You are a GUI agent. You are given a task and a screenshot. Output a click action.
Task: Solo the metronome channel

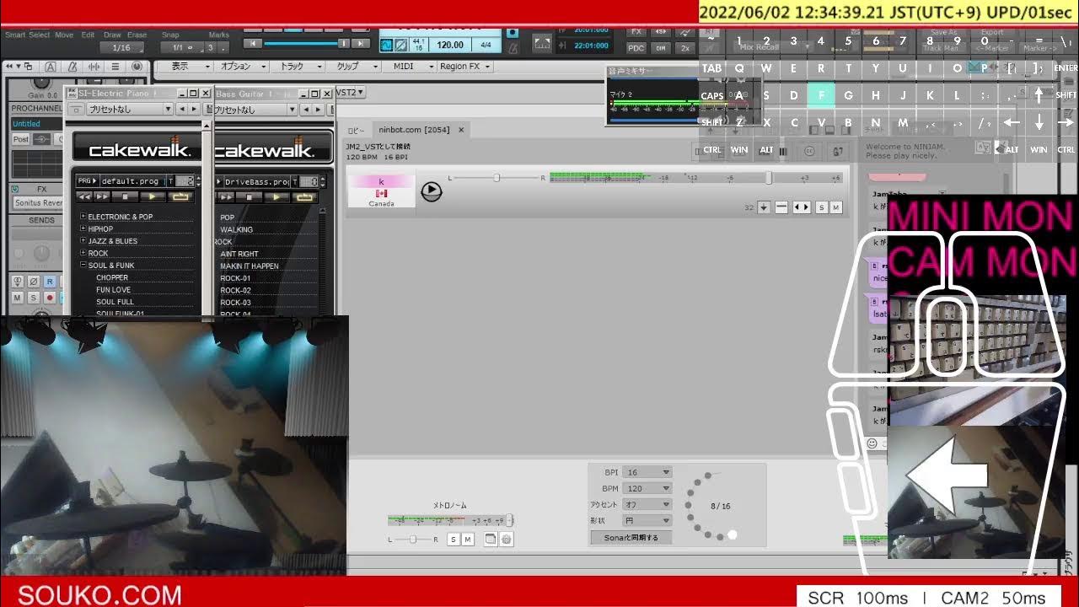point(454,540)
